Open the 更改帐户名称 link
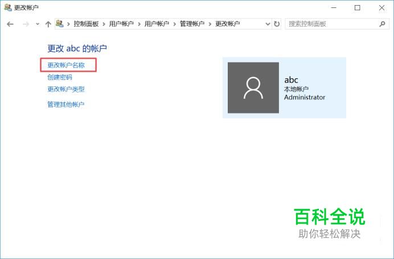The image size is (394, 259). pyautogui.click(x=66, y=65)
